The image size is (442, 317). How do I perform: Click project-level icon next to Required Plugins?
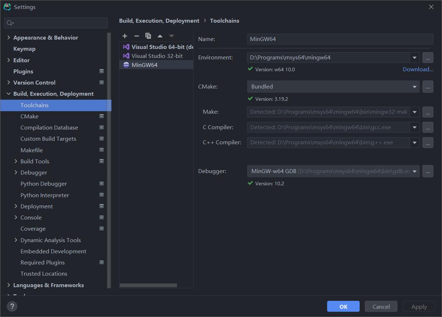click(102, 262)
